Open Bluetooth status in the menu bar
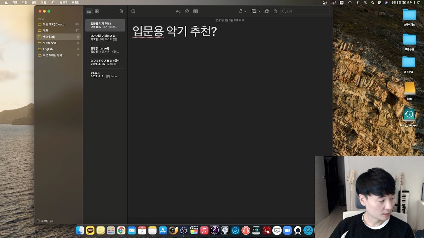424x238 pixels. click(358, 2)
